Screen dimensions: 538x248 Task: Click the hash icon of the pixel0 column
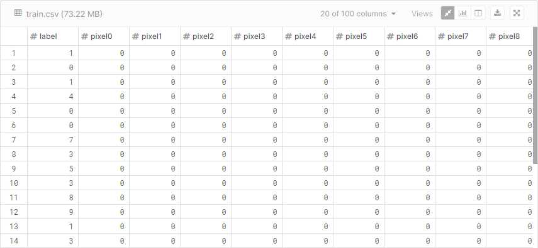coord(84,36)
